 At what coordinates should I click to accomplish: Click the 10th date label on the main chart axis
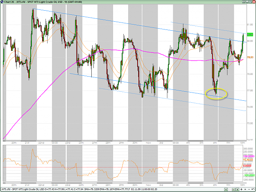point(242,143)
